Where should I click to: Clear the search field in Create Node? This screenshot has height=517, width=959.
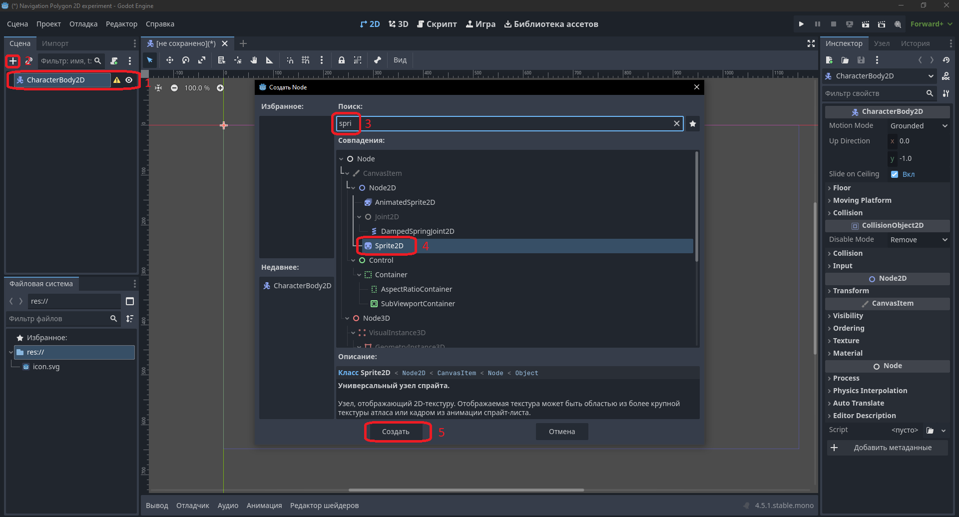coord(677,123)
